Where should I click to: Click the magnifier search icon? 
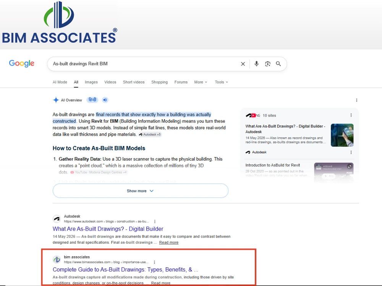(278, 64)
